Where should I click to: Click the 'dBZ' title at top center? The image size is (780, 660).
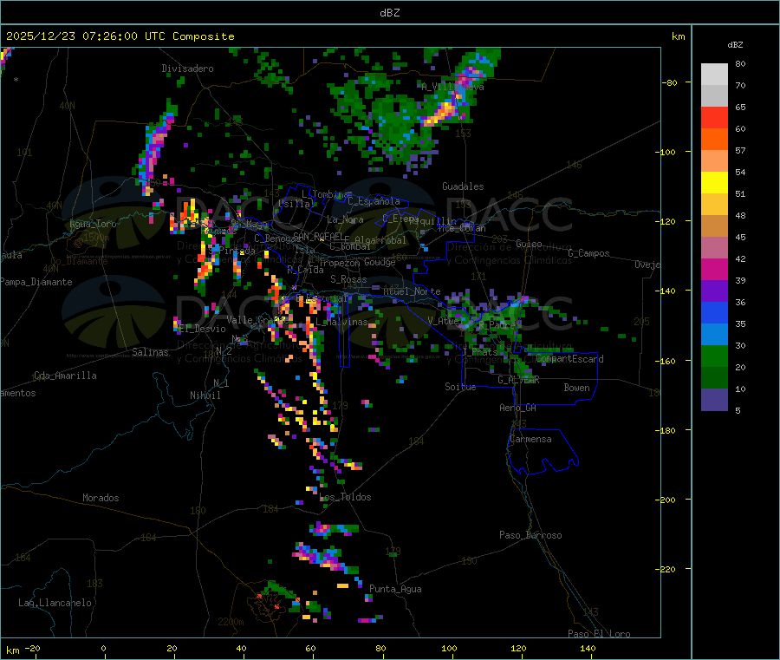[389, 13]
